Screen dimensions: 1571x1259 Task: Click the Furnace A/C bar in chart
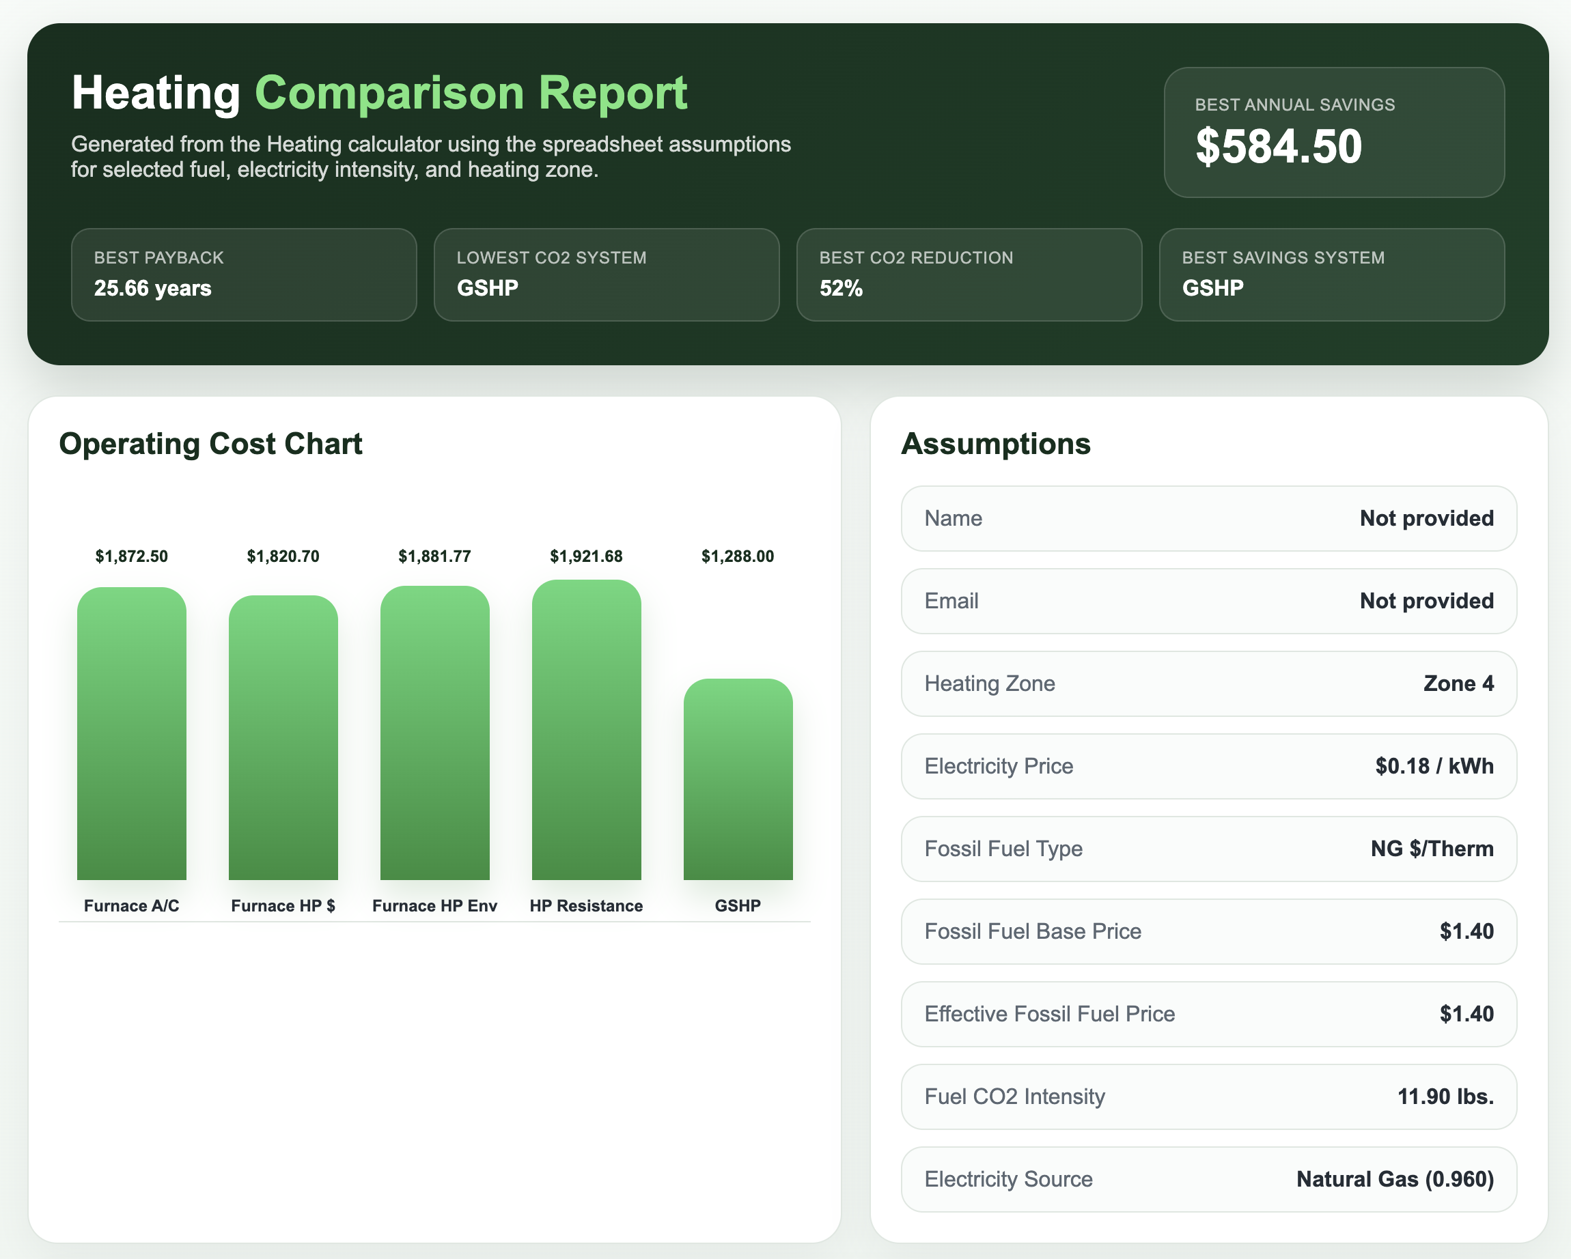pyautogui.click(x=132, y=733)
